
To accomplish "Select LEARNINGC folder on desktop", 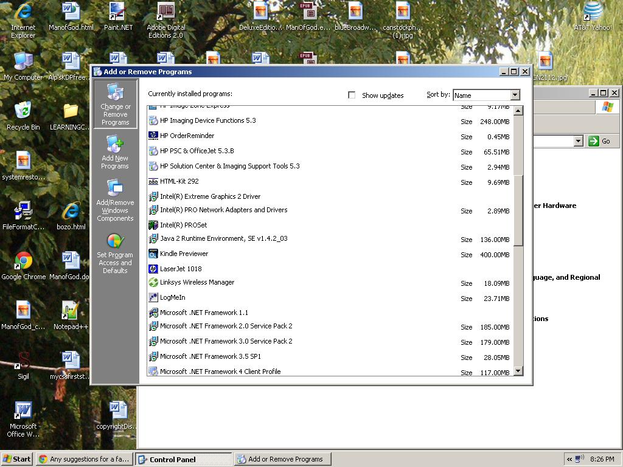I will click(70, 116).
